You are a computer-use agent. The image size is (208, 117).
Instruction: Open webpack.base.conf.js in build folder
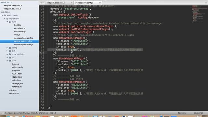point(23,38)
